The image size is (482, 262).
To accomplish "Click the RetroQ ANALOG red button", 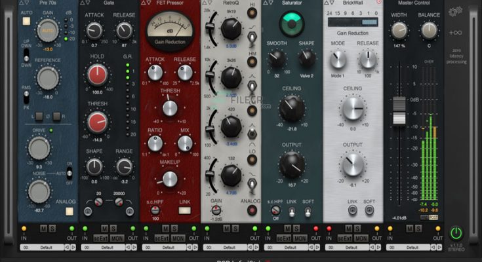I will [251, 210].
